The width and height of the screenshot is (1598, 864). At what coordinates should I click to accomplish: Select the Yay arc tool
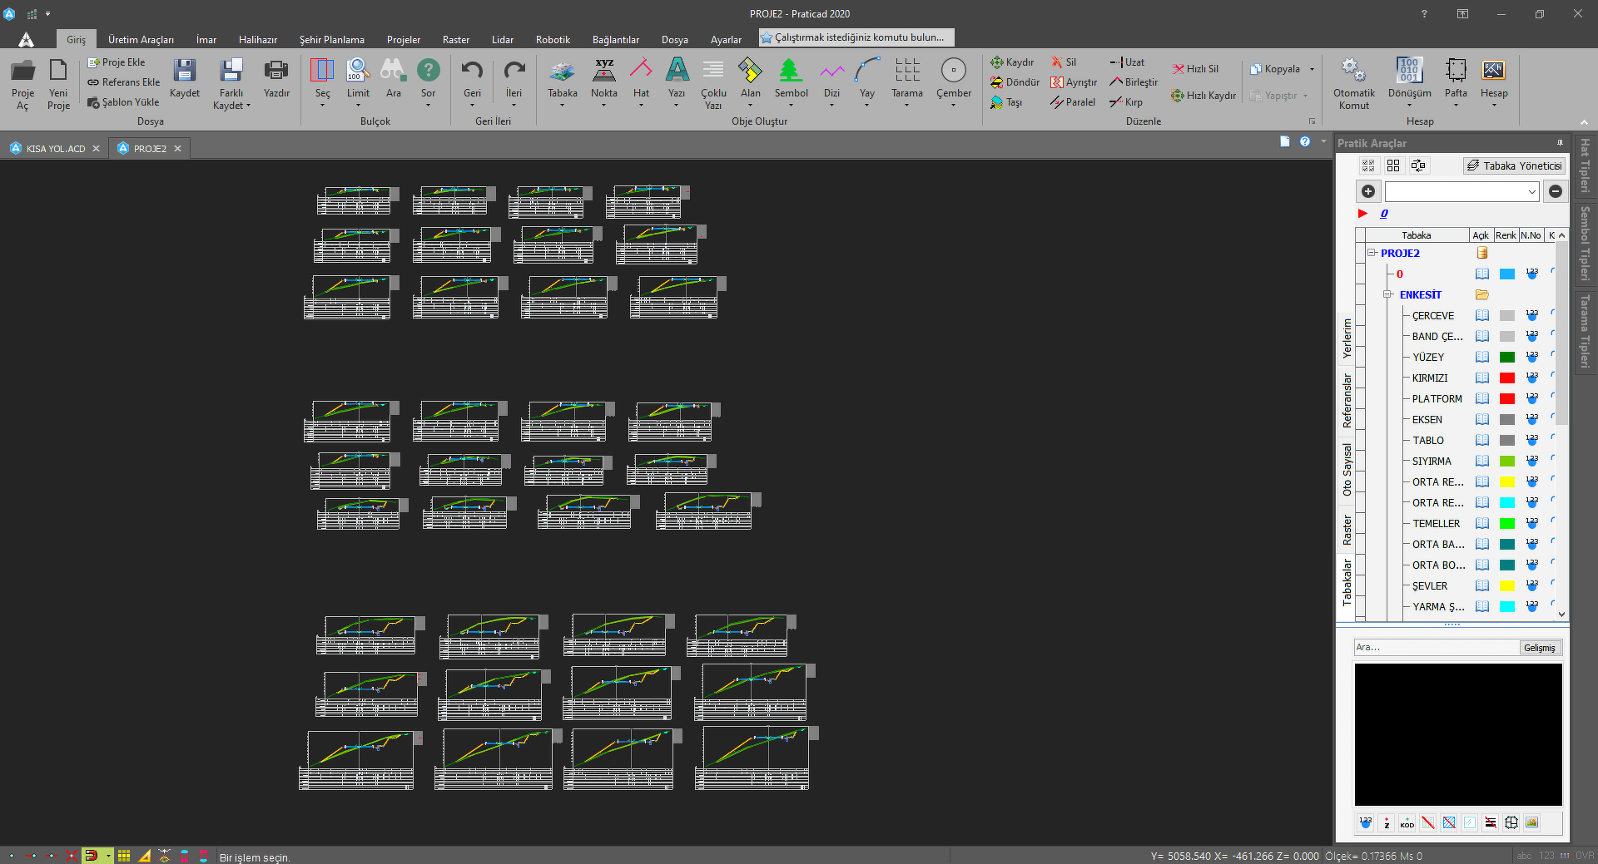click(866, 72)
